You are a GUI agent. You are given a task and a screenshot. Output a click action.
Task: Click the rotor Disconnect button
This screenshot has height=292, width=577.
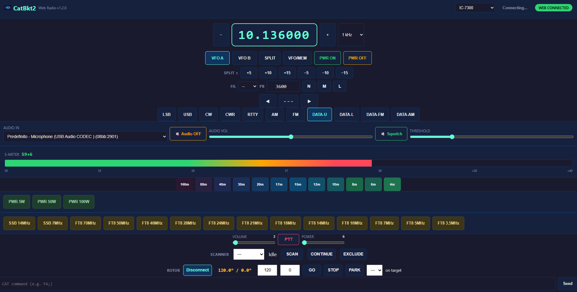198,270
